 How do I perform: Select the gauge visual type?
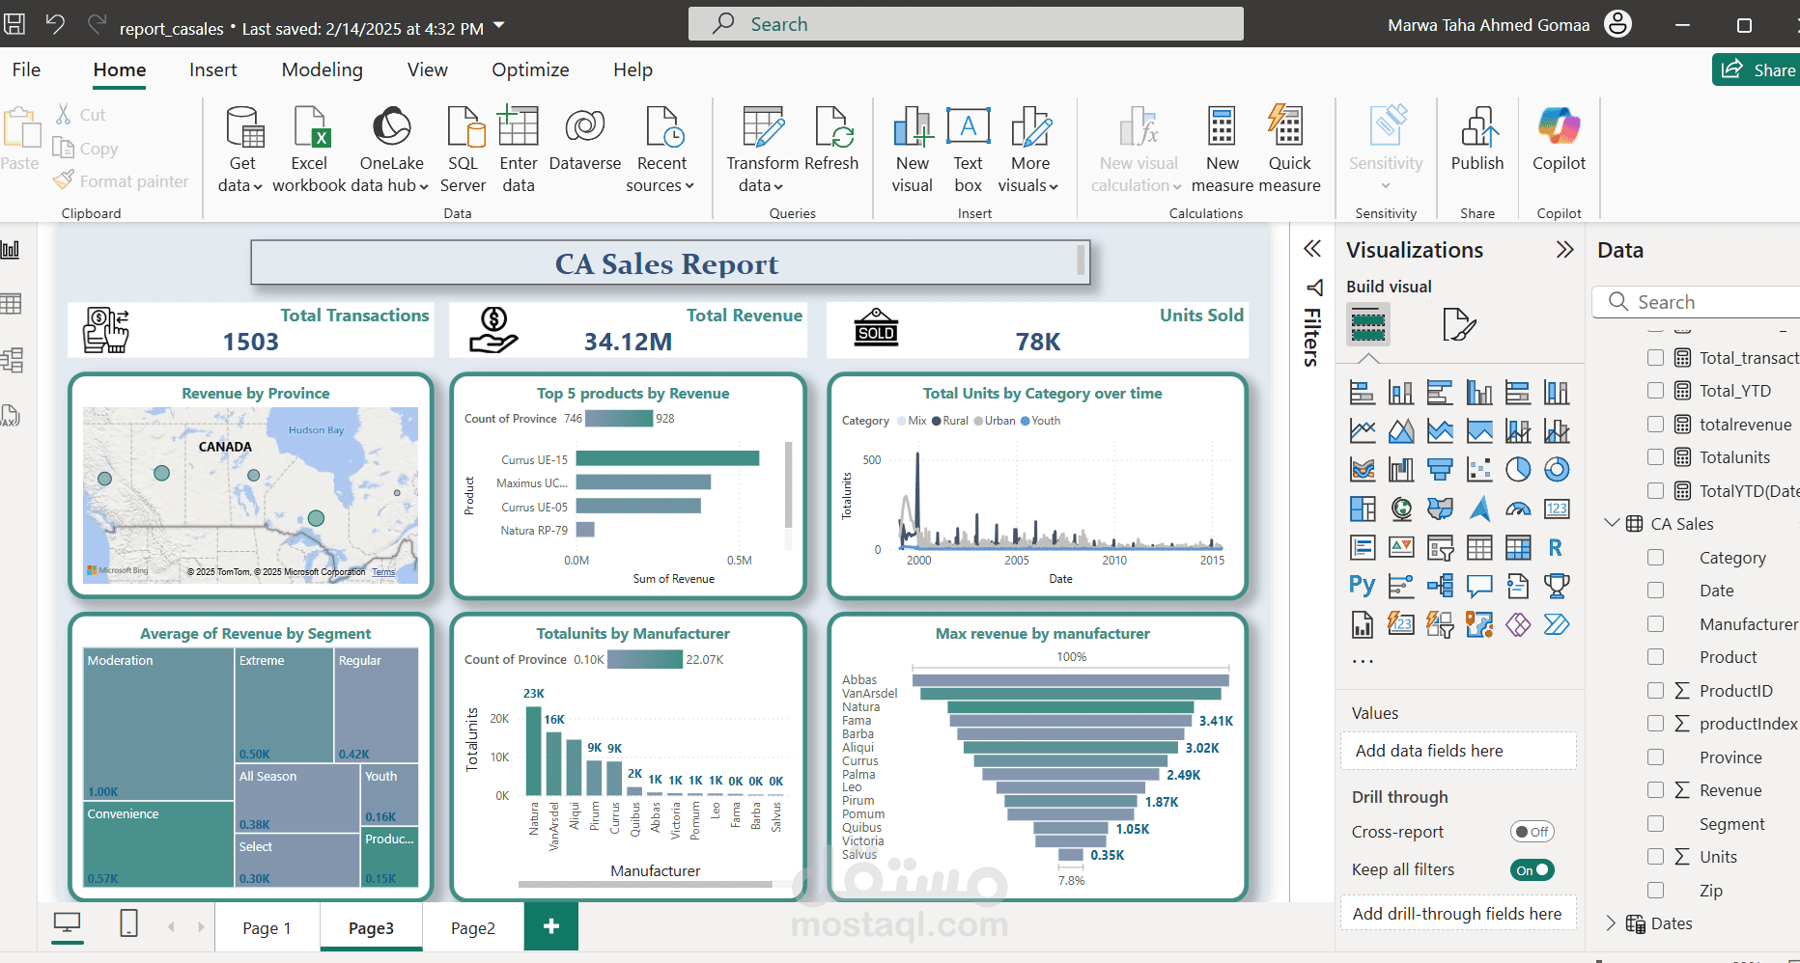(1518, 509)
